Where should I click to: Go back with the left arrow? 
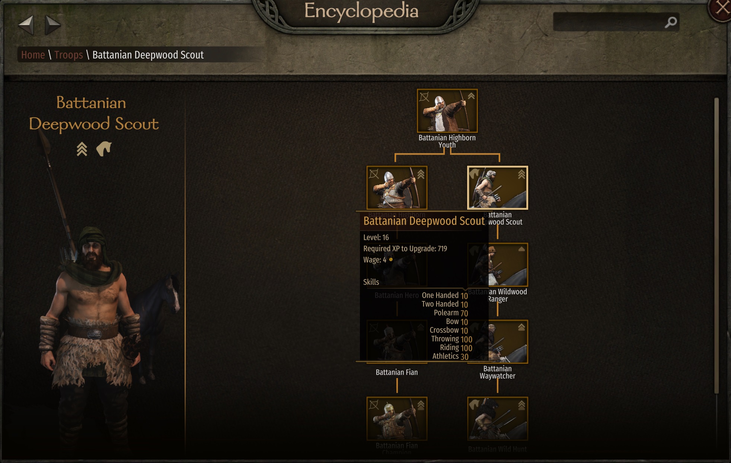pos(26,25)
